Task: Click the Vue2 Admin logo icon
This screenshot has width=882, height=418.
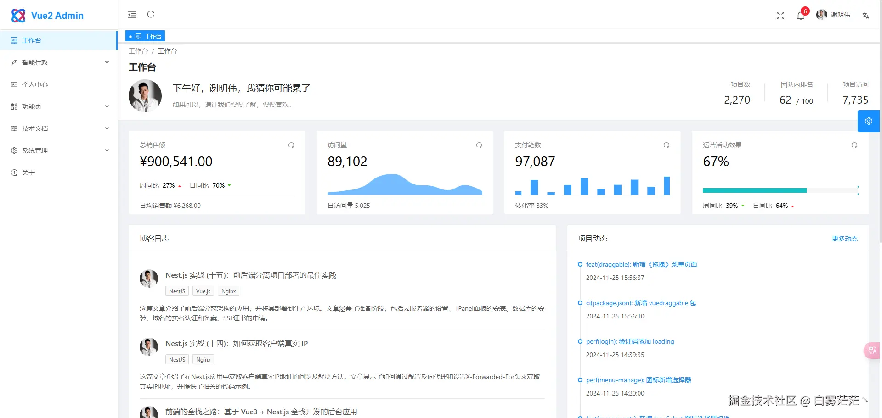Action: click(x=18, y=16)
